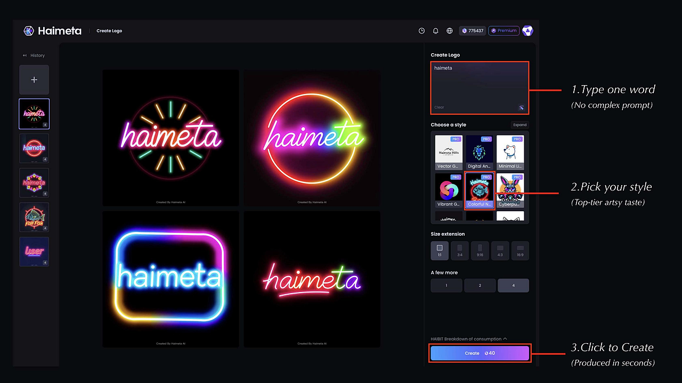This screenshot has width=682, height=383.
Task: Choose the Vibrant G... style
Action: pyautogui.click(x=449, y=190)
